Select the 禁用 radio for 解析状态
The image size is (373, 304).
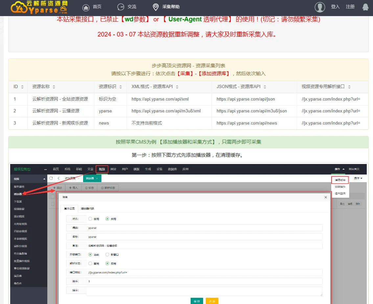[x=90, y=264]
